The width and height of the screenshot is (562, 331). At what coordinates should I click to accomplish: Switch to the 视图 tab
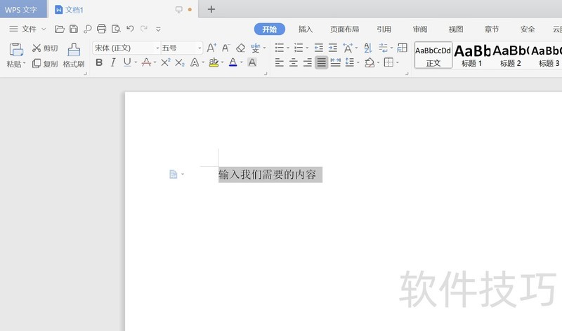pos(455,29)
